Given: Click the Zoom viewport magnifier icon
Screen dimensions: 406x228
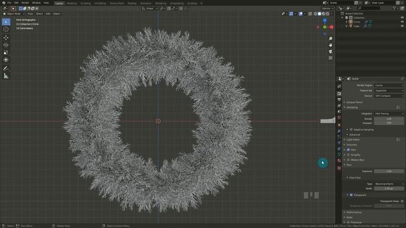Looking at the screenshot, I should (x=331, y=39).
